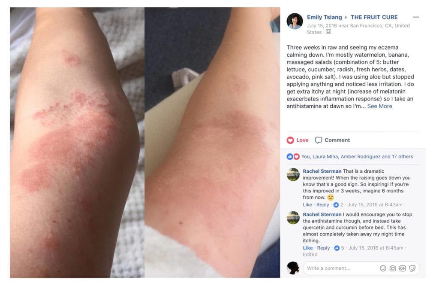Reply to Rachel's first comment

click(x=322, y=205)
